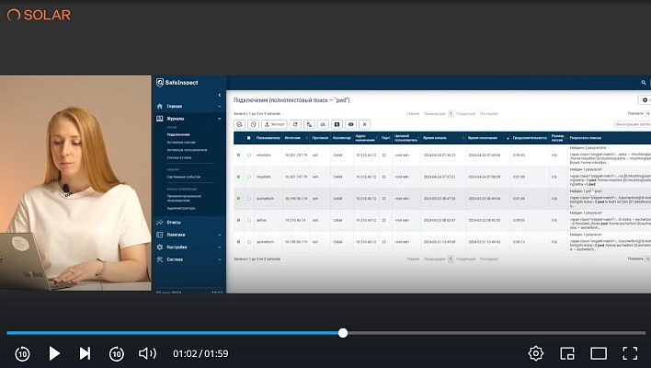The height and width of the screenshot is (368, 651).
Task: Click the video progress bar handle
Action: [x=343, y=333]
